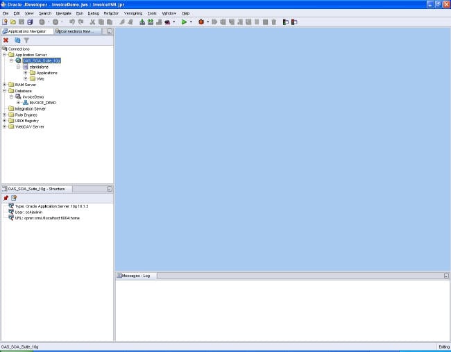The width and height of the screenshot is (451, 352).
Task: Minimize the navigator panel with its corner button
Action: click(x=110, y=31)
